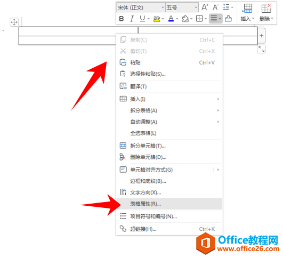The width and height of the screenshot is (283, 258).
Task: Apply cell shading fill bucket
Action: tap(185, 19)
